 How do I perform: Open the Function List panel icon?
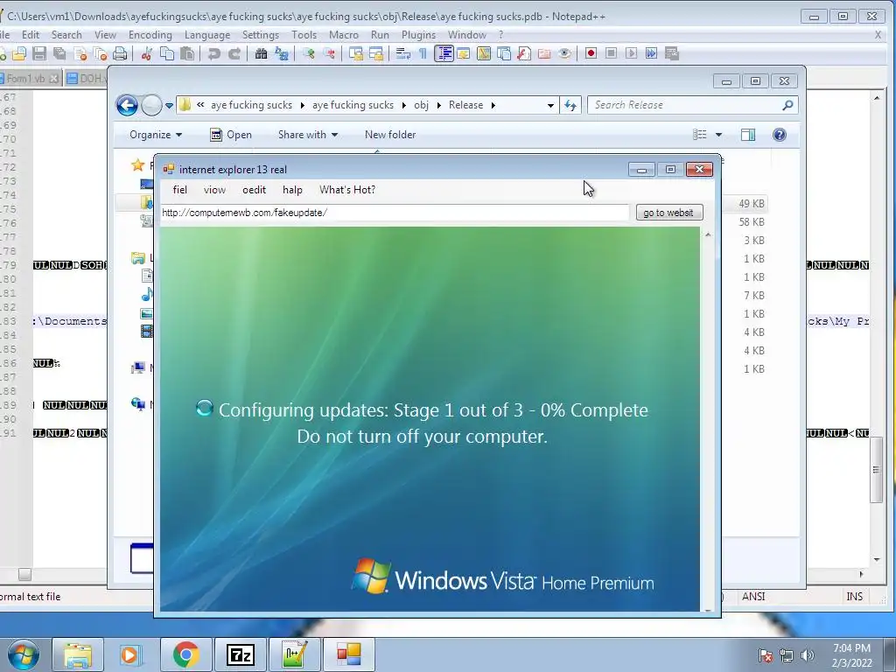[524, 53]
